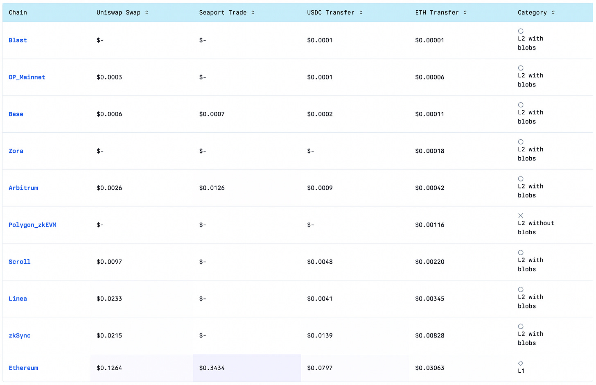This screenshot has width=596, height=385.
Task: Select the $0.0026 Uniswap Swap cell
Action: (142, 188)
